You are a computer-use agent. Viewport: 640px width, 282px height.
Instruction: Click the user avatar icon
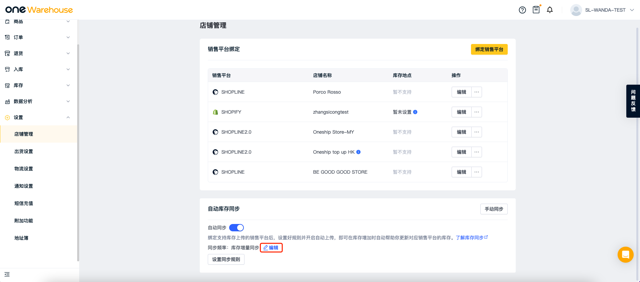[576, 10]
